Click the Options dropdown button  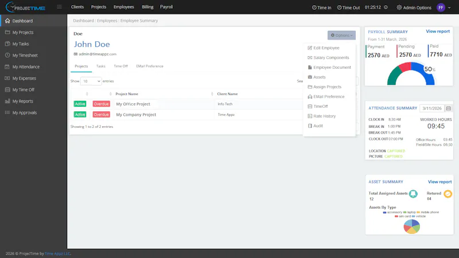[x=341, y=35]
